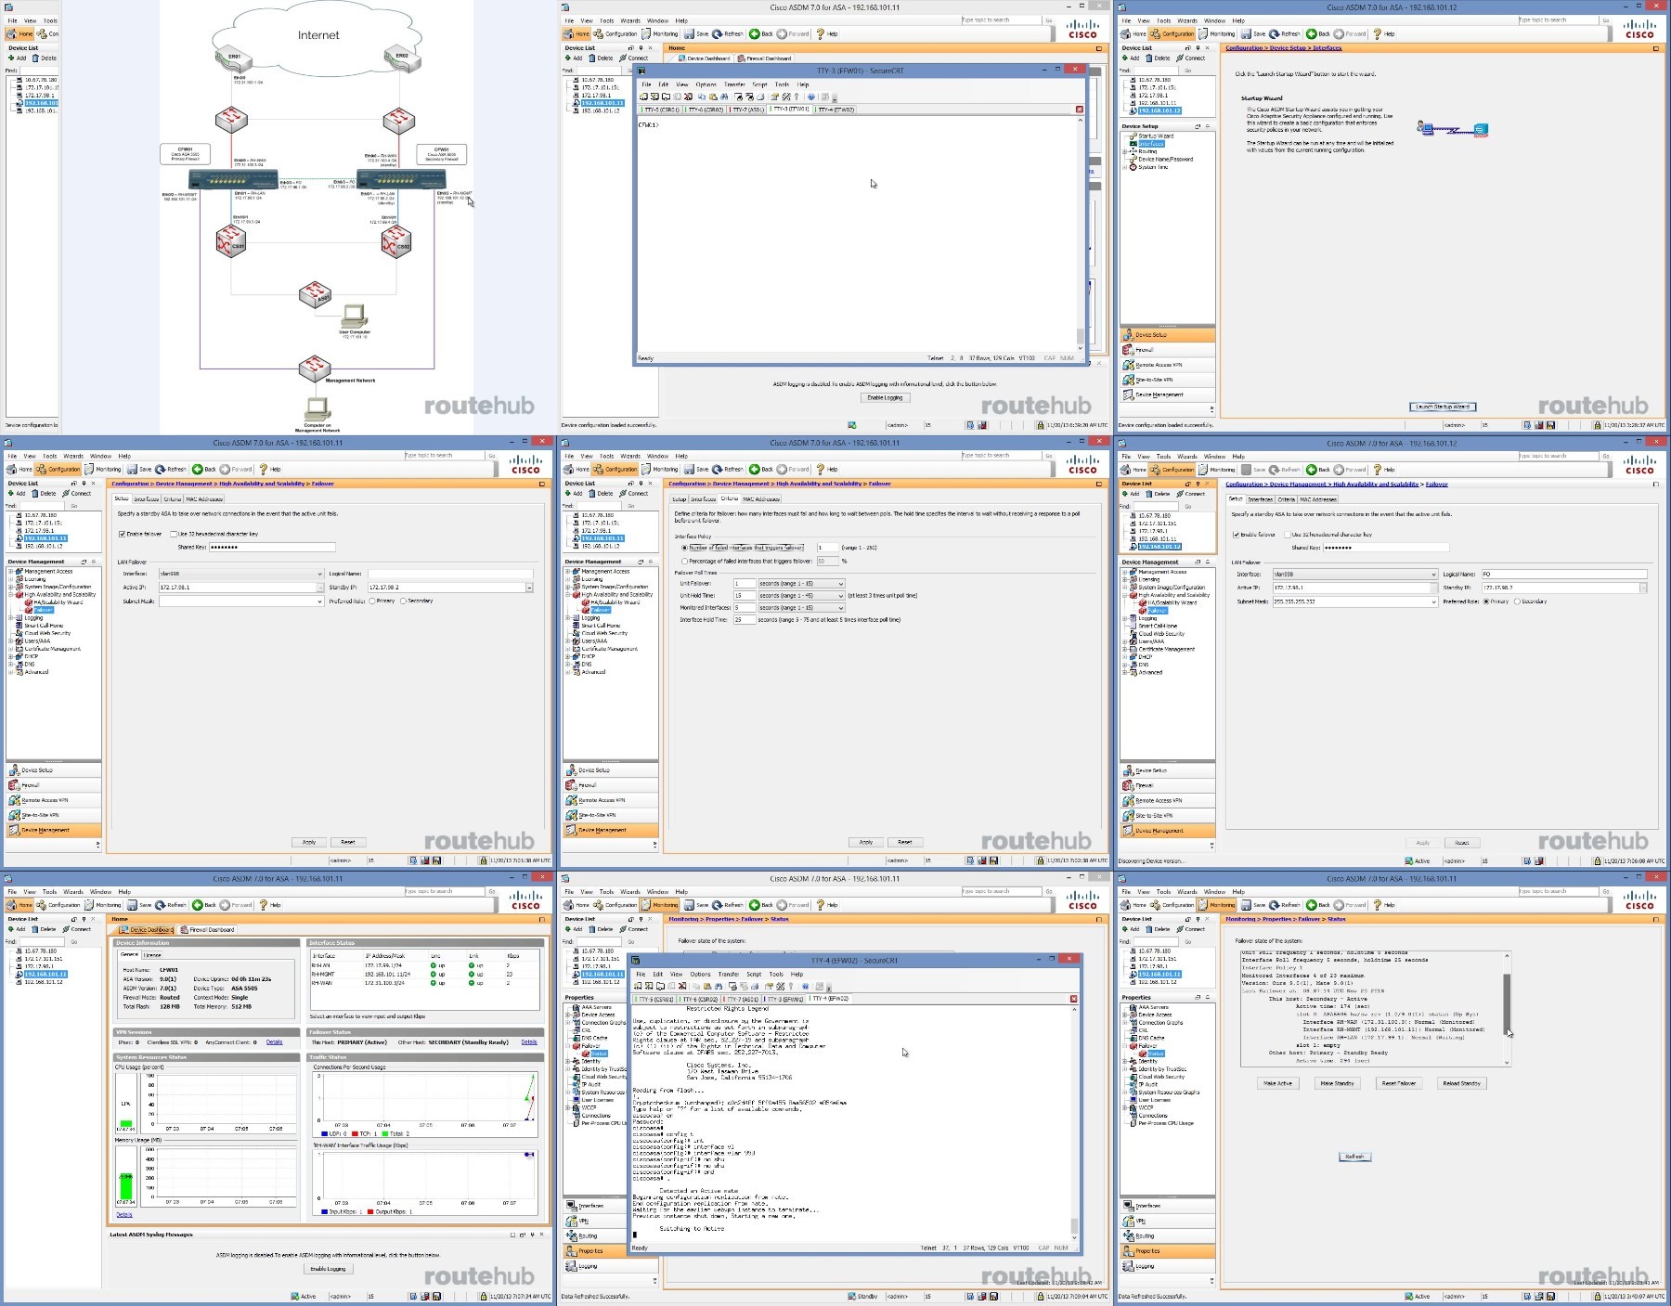Switch to License tab in Device Information
Image resolution: width=1671 pixels, height=1306 pixels.
click(152, 954)
